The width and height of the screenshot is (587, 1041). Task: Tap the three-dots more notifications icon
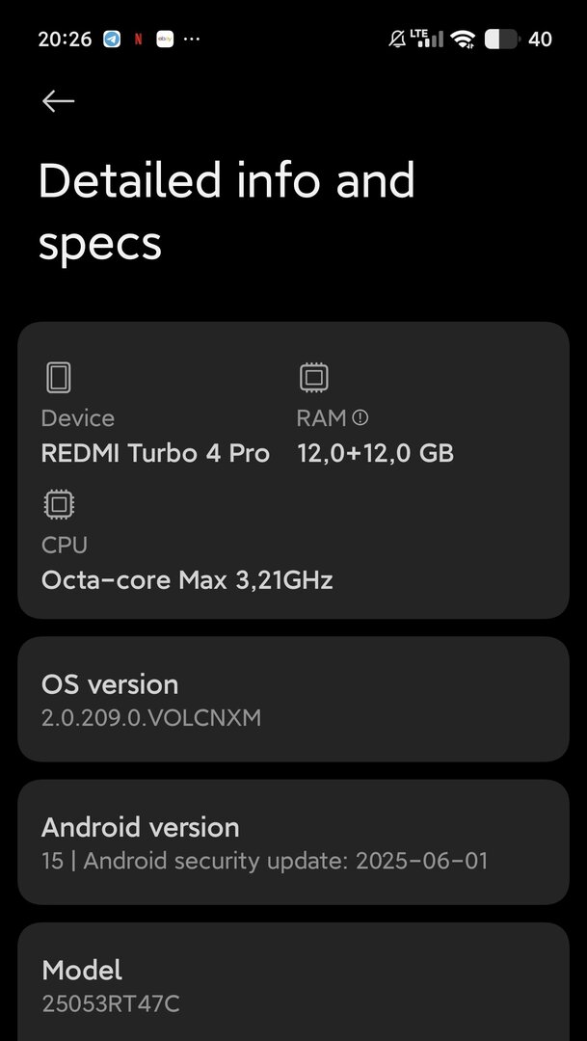(192, 40)
